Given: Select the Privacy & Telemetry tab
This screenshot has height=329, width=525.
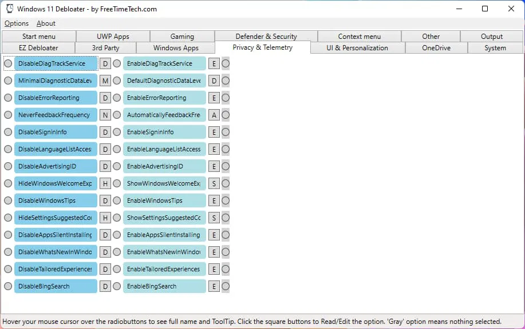Looking at the screenshot, I should 262,47.
